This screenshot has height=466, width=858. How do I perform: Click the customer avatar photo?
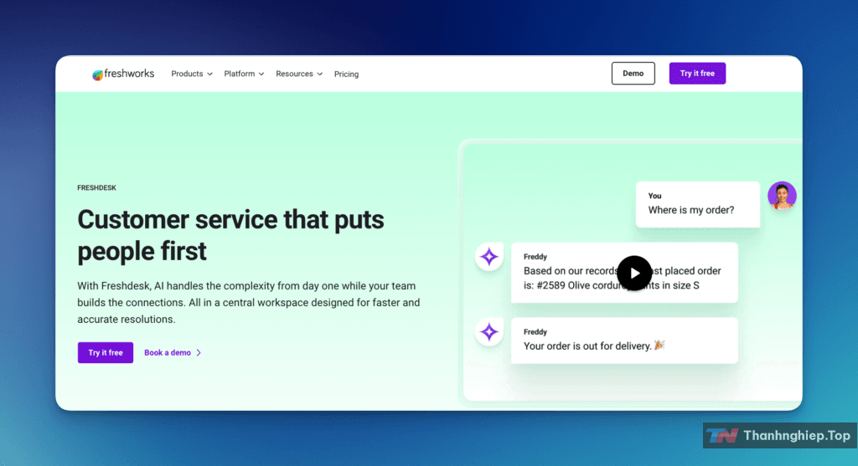click(x=782, y=196)
